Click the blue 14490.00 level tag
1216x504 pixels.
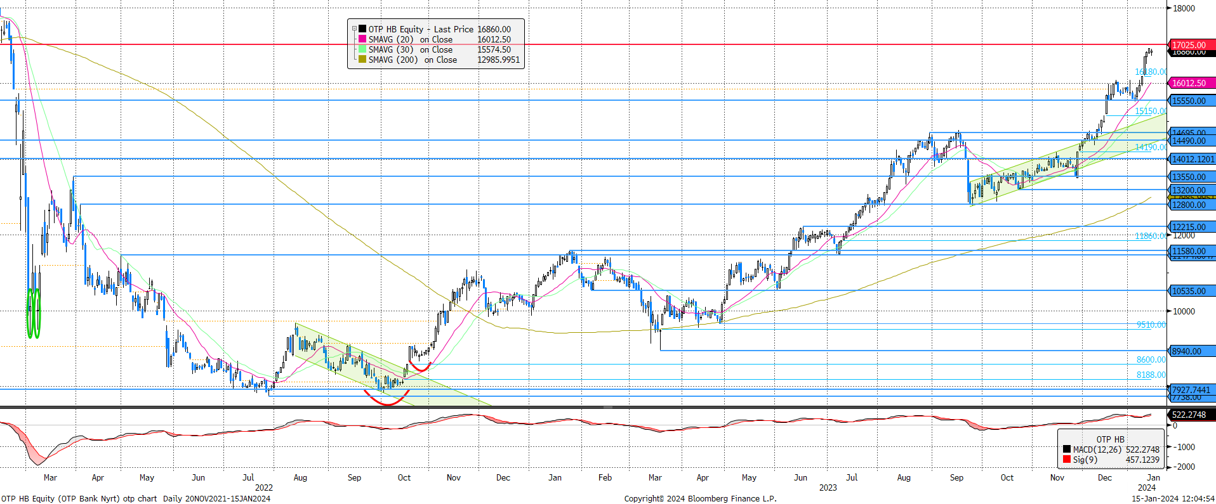click(1192, 141)
